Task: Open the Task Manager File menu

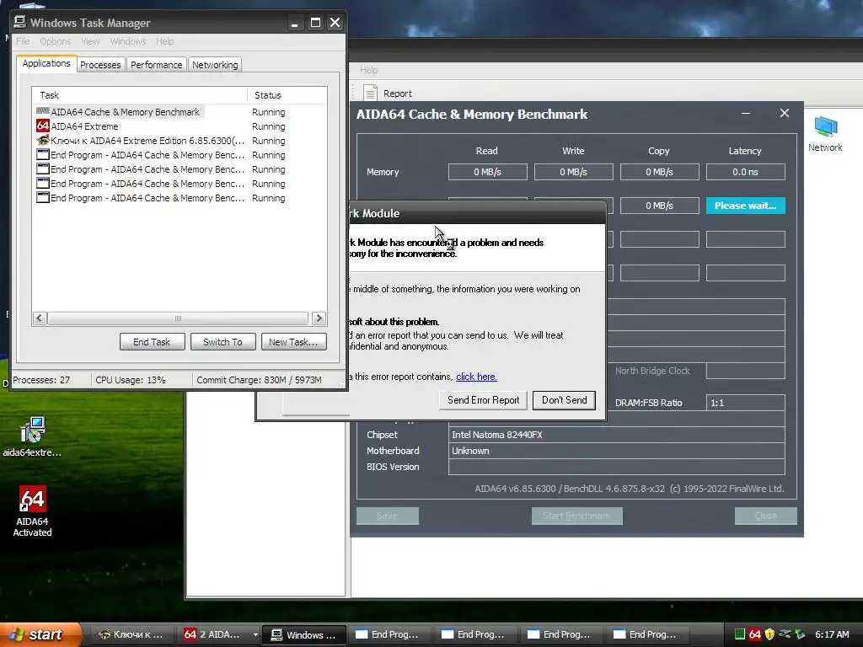Action: coord(23,41)
